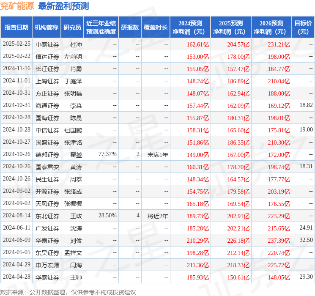Click the 兖矿能源 title text
Screen dimensions: 315x296
point(17,6)
